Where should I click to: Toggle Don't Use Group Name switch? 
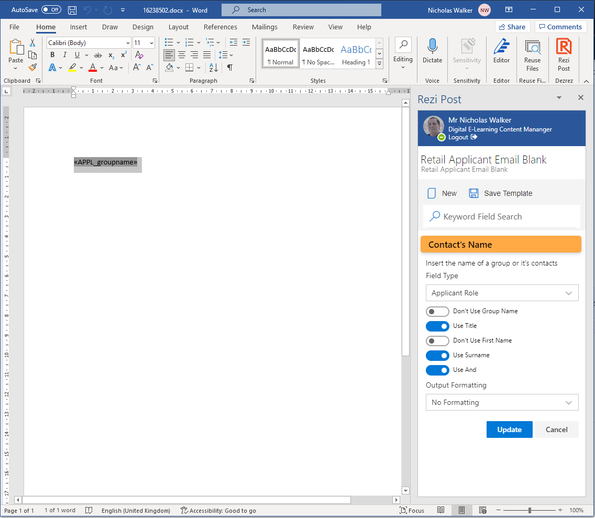[x=437, y=312]
